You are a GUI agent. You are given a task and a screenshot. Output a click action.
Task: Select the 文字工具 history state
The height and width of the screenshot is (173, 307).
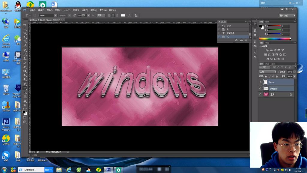pyautogui.click(x=230, y=33)
